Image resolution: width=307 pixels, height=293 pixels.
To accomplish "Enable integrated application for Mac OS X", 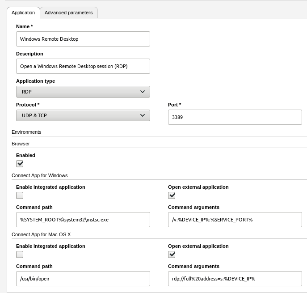I will 20,255.
